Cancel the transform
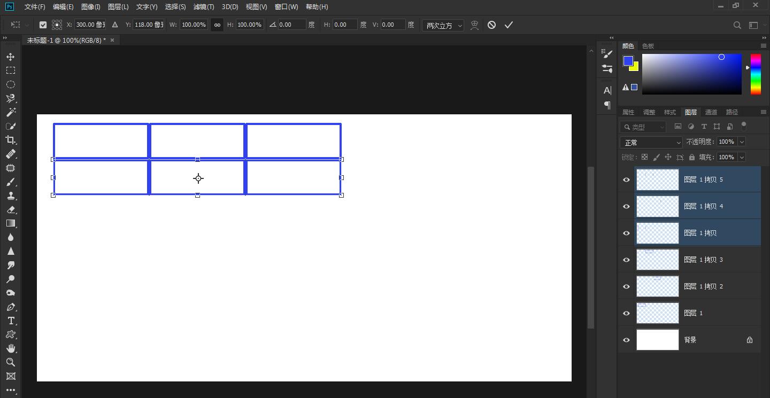 click(491, 25)
